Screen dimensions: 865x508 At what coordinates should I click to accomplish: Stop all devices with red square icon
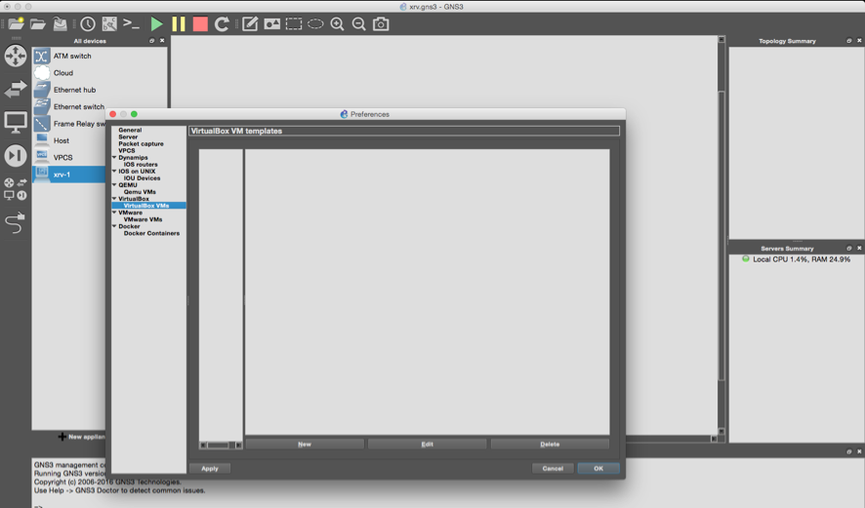[x=200, y=23]
